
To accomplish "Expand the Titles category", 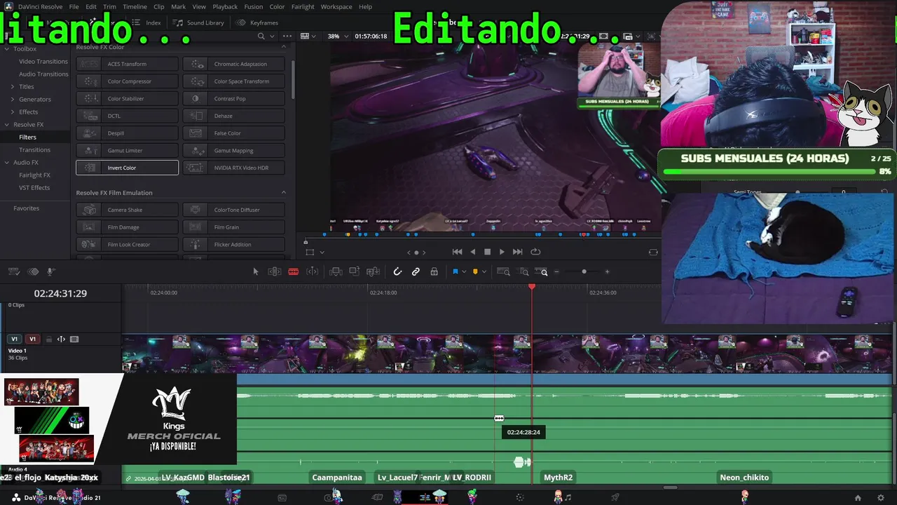I will pyautogui.click(x=12, y=87).
